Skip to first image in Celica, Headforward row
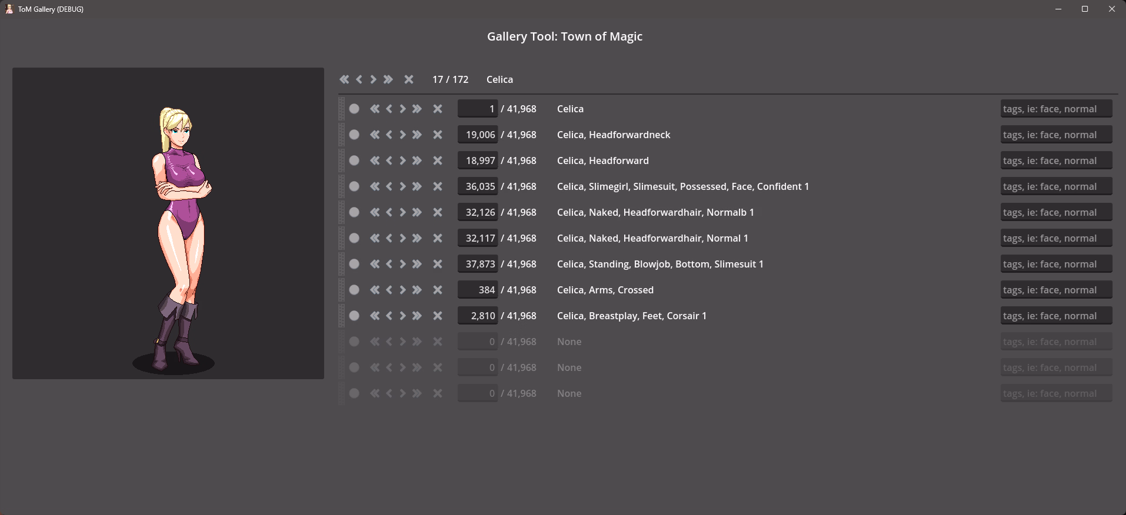This screenshot has height=515, width=1126. 375,160
